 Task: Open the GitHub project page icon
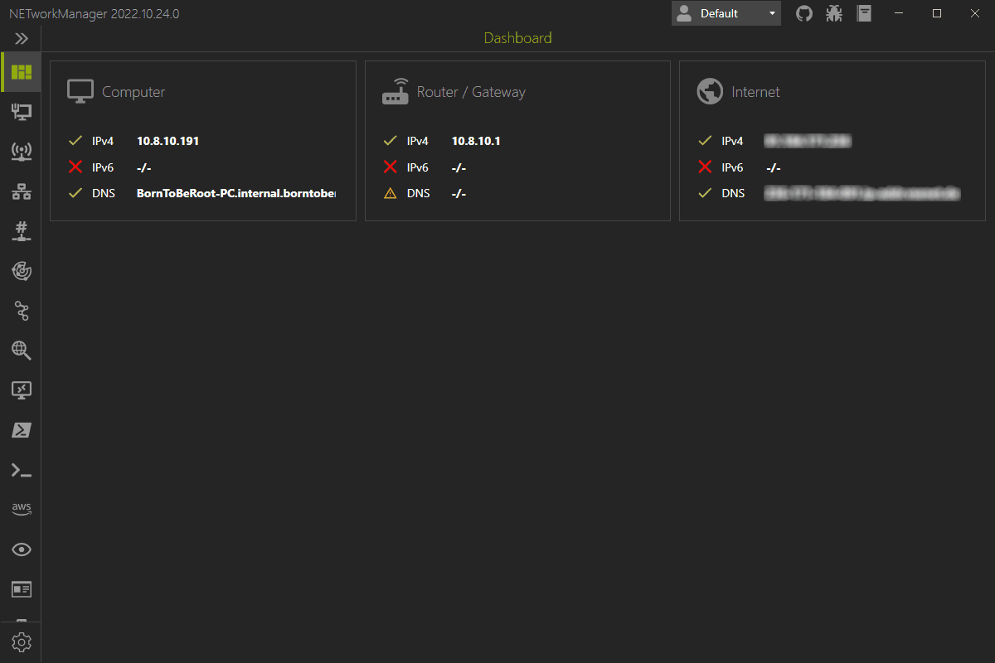pos(804,13)
